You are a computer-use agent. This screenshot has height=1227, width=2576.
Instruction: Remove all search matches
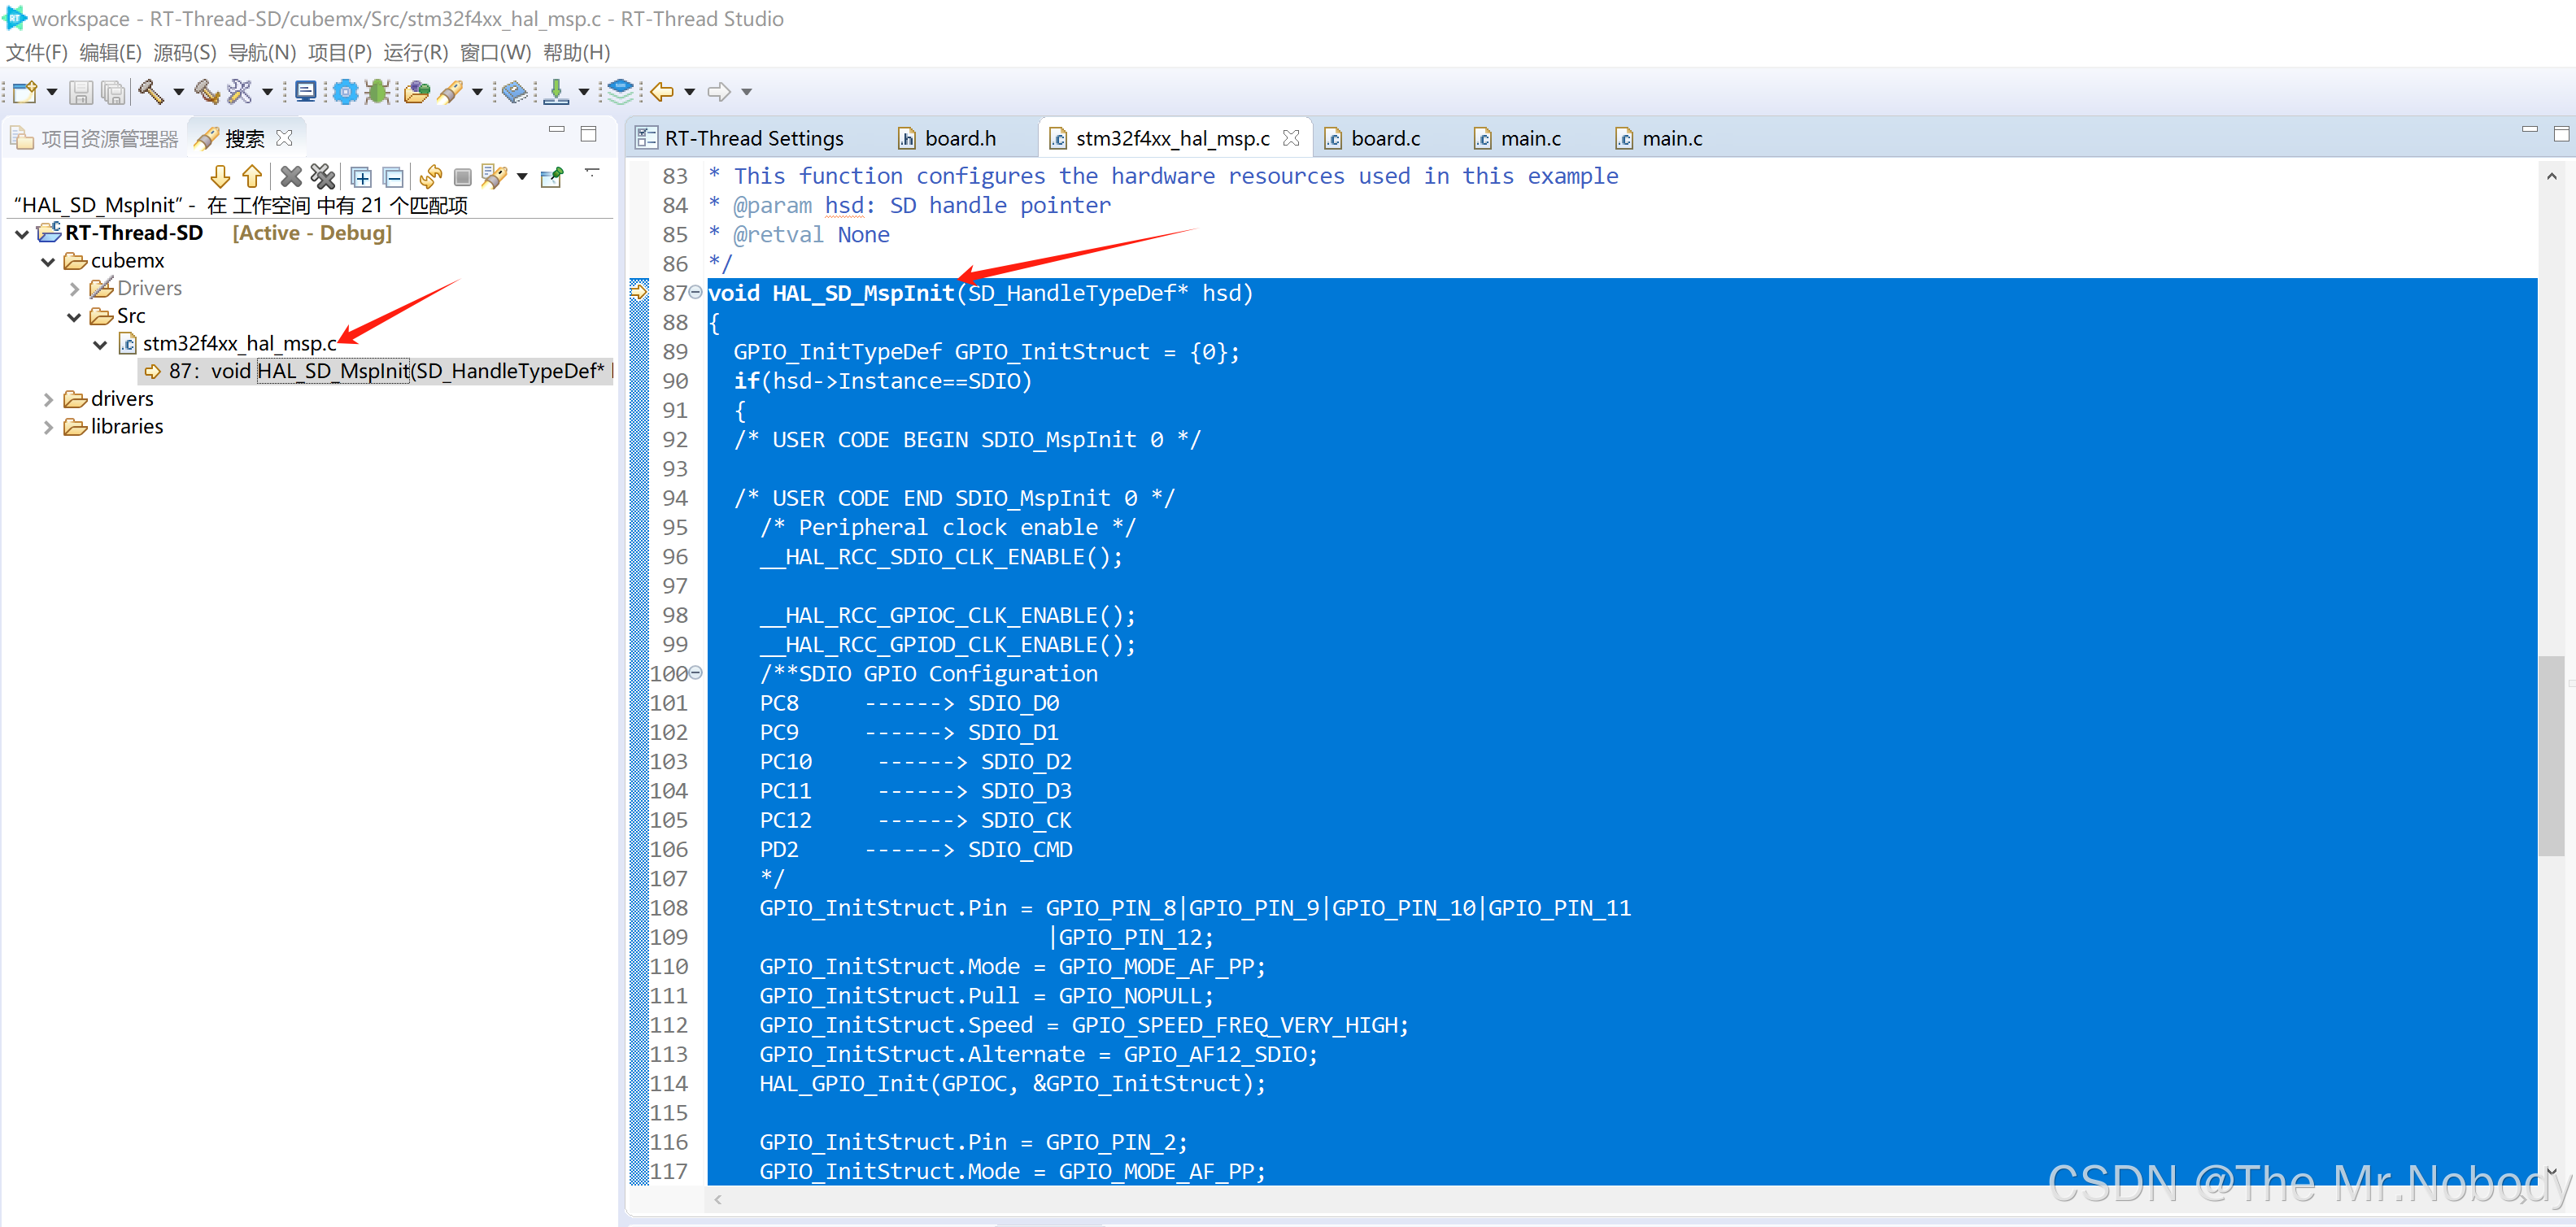[x=323, y=177]
